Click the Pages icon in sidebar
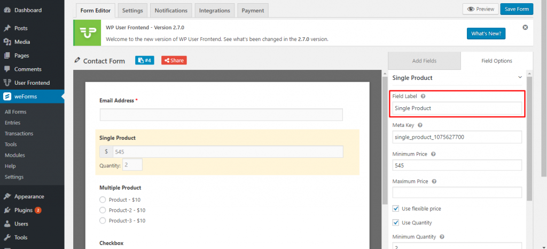This screenshot has width=547, height=249. (7, 55)
